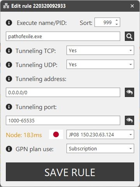Reset the tunneling address with the undo arrows icon
140x187 pixels.
point(129,92)
